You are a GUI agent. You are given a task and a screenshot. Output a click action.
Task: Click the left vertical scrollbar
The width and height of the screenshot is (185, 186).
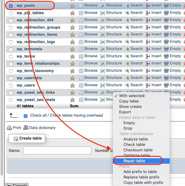pos(2,88)
